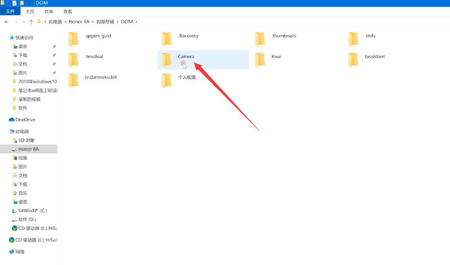Screen dimensions: 450x265
Task: Click the 音乐 music folder icon
Action: tap(14, 193)
